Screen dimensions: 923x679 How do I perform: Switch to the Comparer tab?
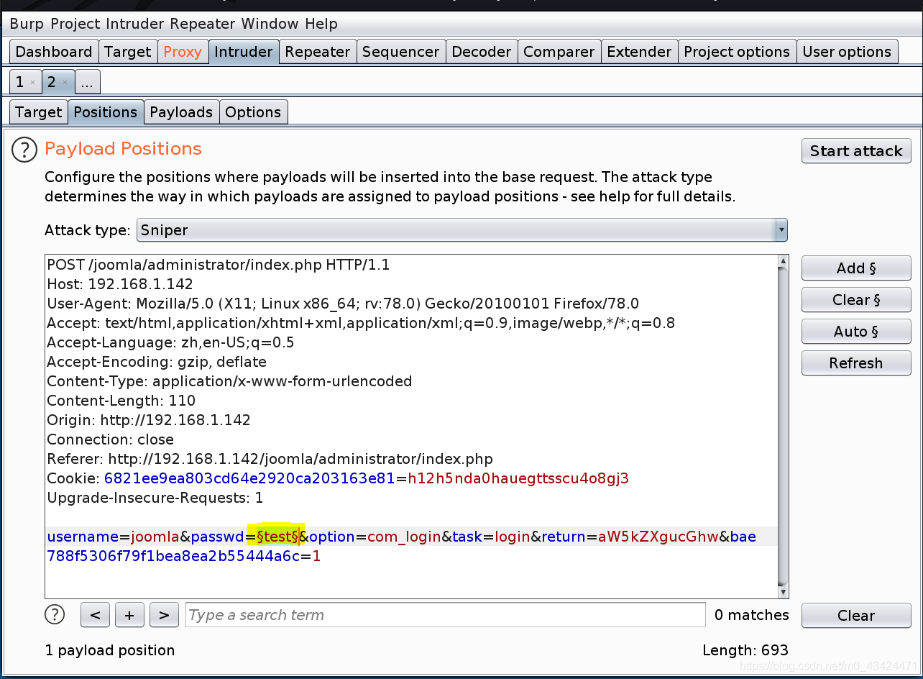pos(559,52)
